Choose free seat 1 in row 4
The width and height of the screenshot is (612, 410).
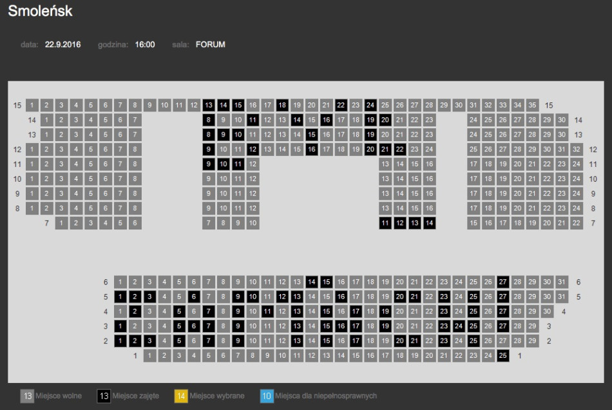point(120,311)
